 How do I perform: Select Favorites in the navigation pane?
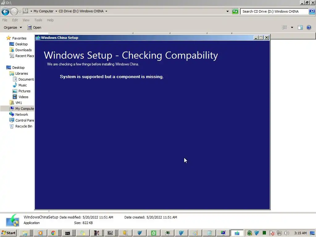[x=19, y=38]
